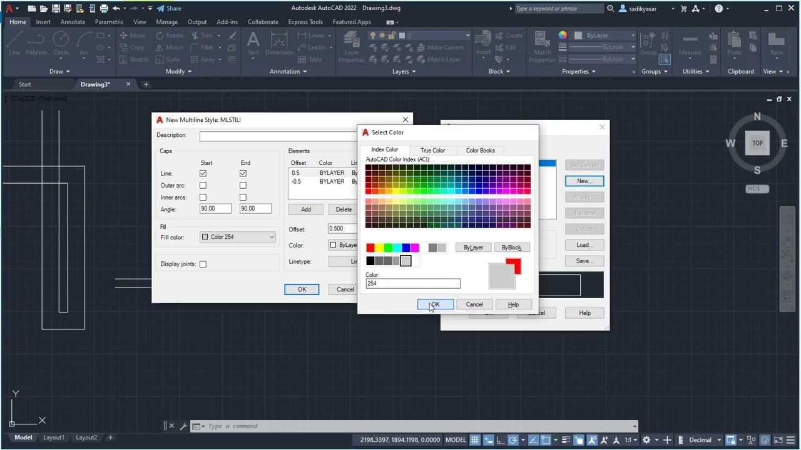Expand the Modify panel flyout
The width and height of the screenshot is (801, 450).
coord(178,71)
